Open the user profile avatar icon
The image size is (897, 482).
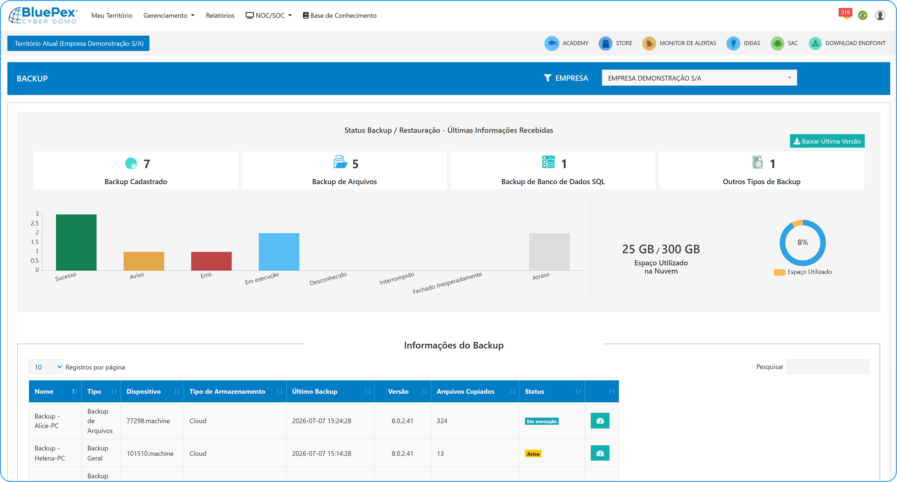click(880, 15)
